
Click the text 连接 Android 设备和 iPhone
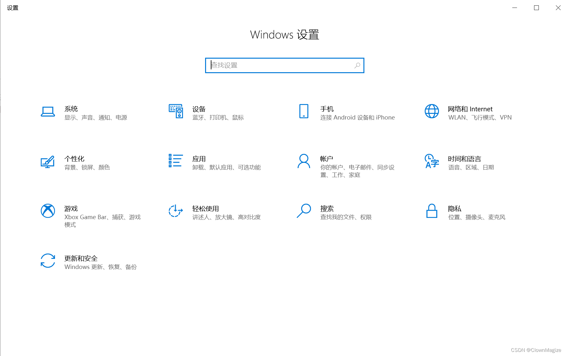point(357,118)
